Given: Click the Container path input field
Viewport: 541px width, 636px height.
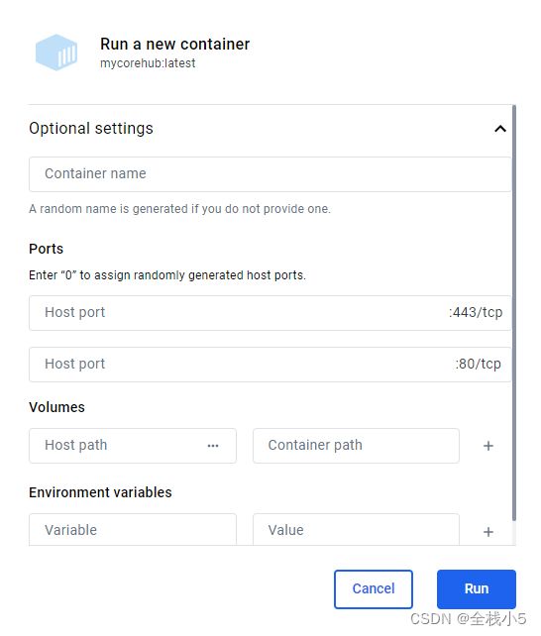Looking at the screenshot, I should [x=356, y=446].
